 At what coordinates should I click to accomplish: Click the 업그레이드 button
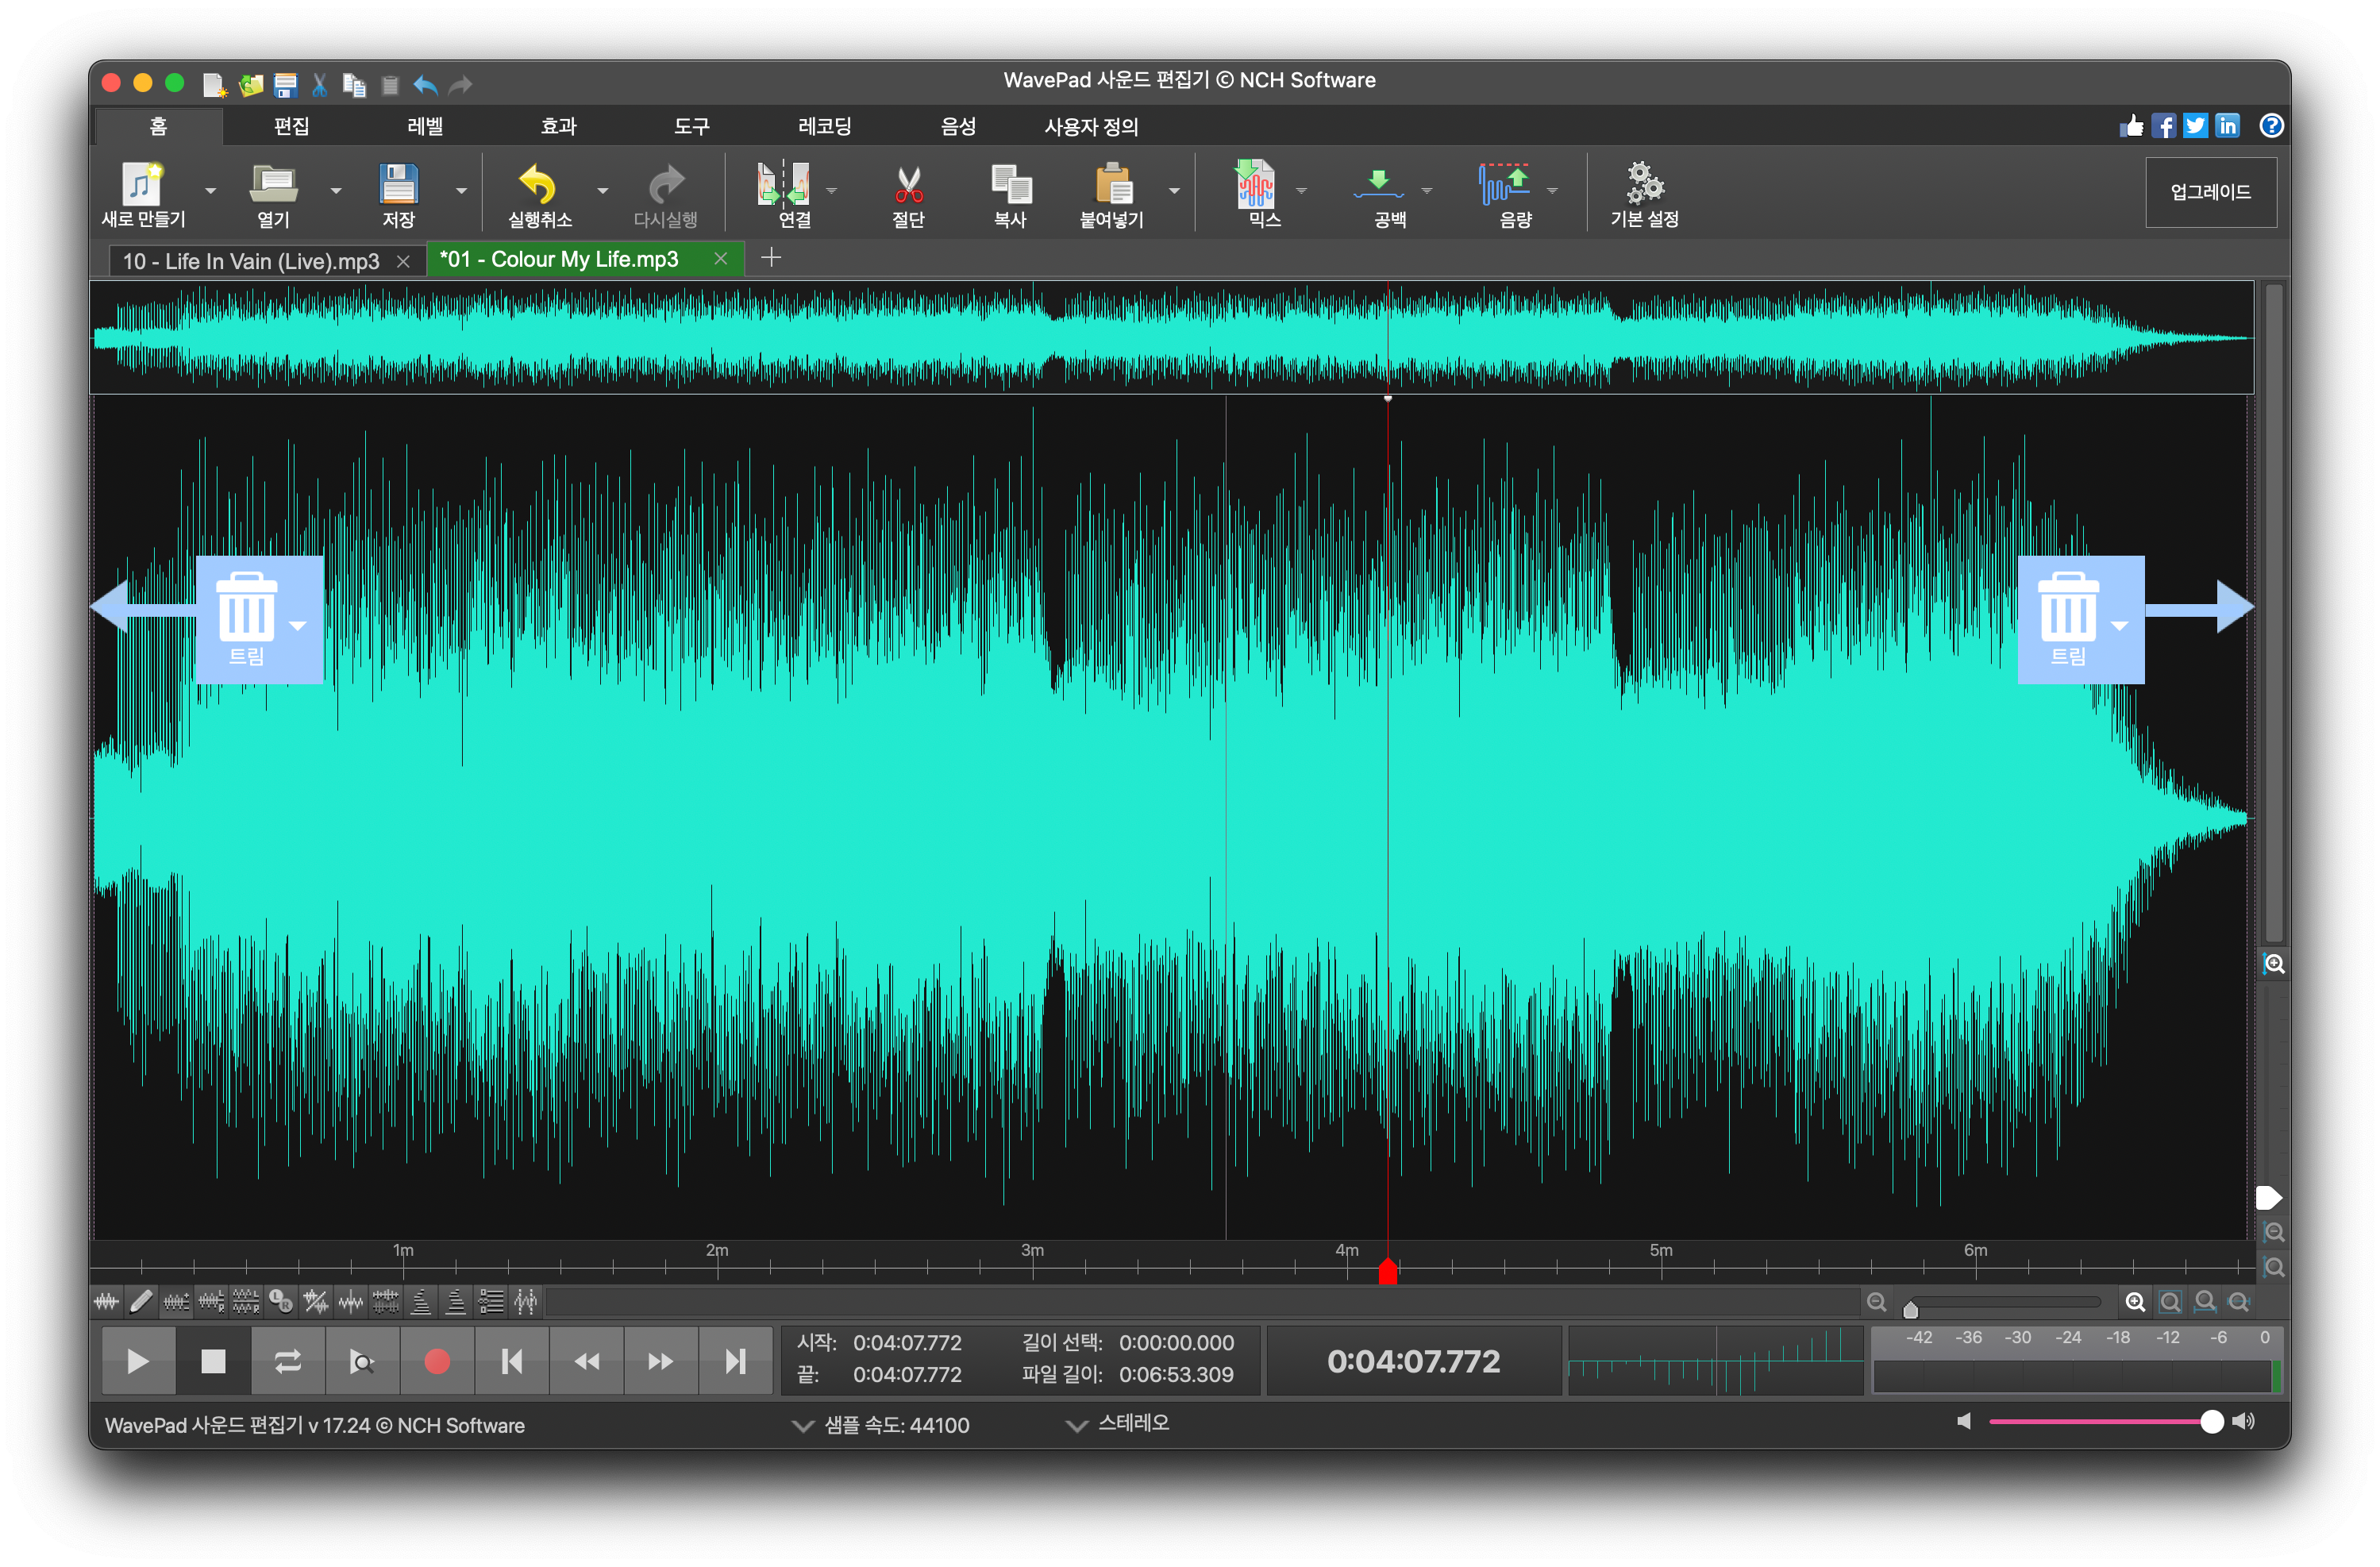(2212, 192)
